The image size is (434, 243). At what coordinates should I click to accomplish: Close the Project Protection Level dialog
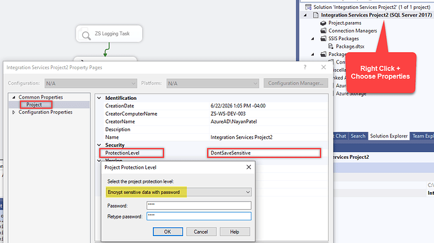248,167
